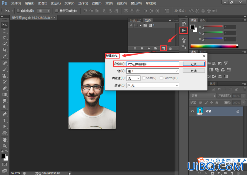
Task: Toggle 组 1 action set checkmark
Action: click(x=131, y=25)
